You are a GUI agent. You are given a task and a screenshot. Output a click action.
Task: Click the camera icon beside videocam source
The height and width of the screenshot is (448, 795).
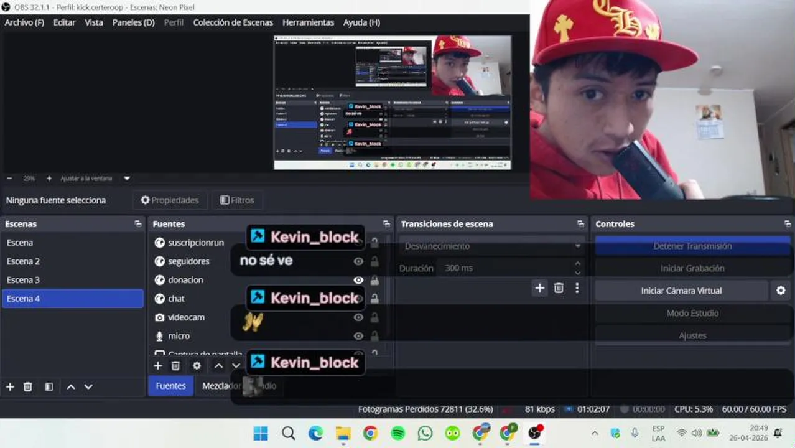click(160, 317)
